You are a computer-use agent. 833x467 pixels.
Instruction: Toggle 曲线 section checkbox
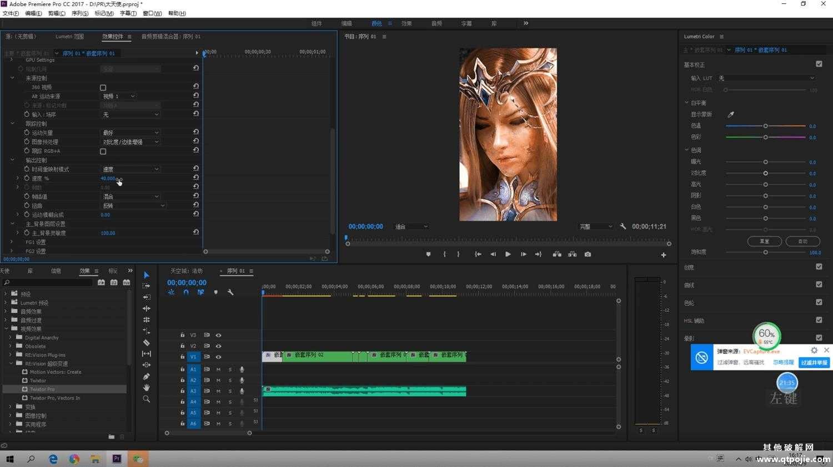[819, 285]
